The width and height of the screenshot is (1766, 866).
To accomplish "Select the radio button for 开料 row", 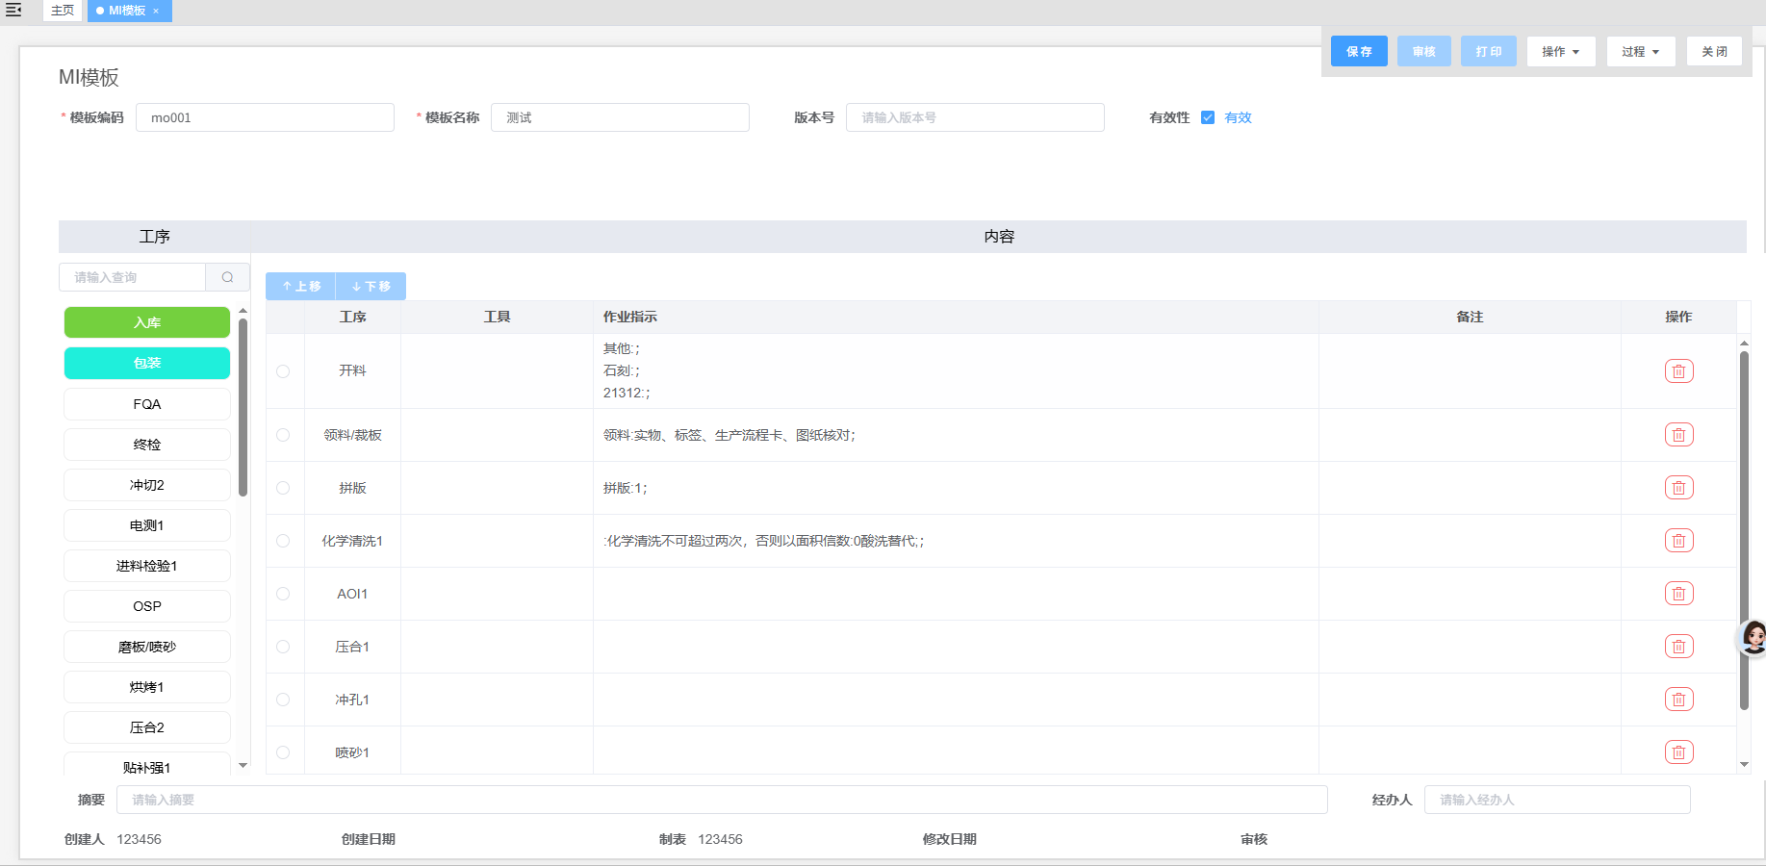I will click(x=283, y=371).
